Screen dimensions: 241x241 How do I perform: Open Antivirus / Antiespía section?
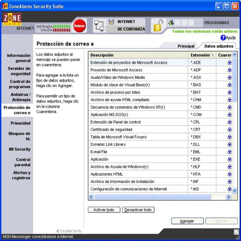pos(20,97)
